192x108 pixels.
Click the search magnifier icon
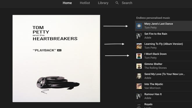click(117, 3)
